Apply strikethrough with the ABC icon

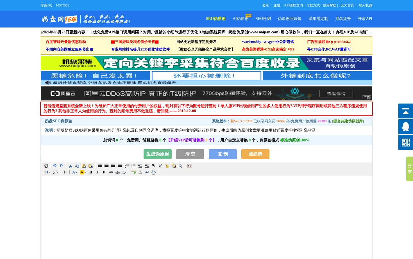111,172
